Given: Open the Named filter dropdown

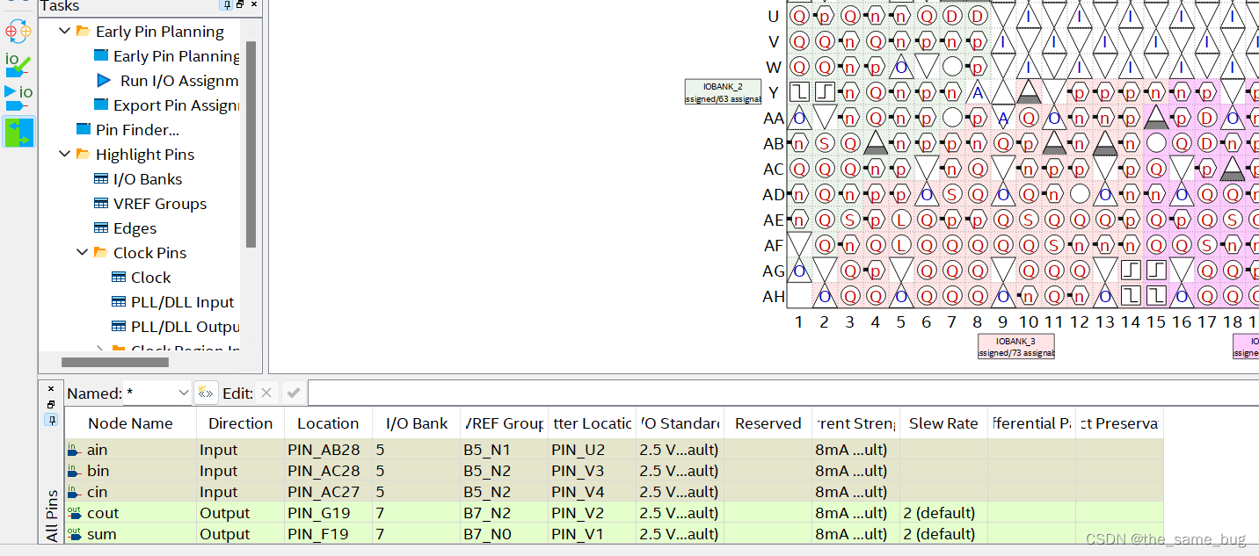Looking at the screenshot, I should (x=183, y=393).
